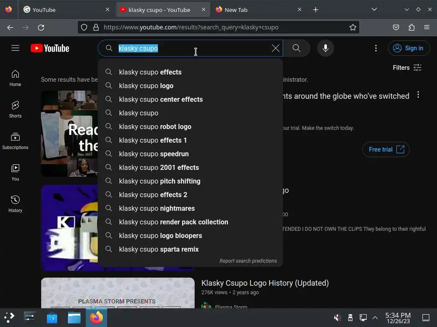
Task: Open the clock showing 5:34 PM
Action: click(398, 318)
